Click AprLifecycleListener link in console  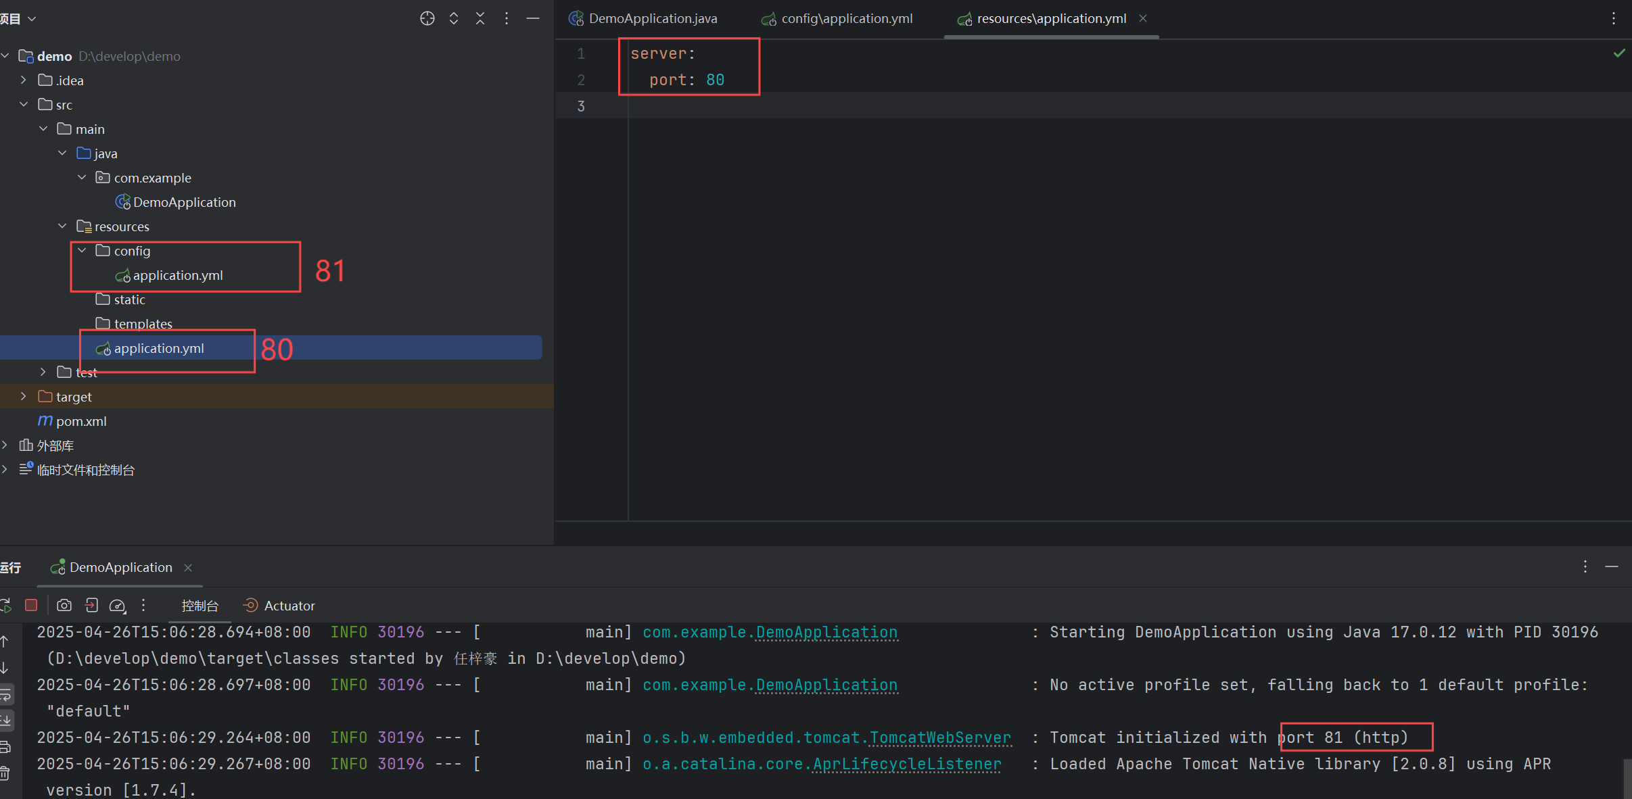906,764
